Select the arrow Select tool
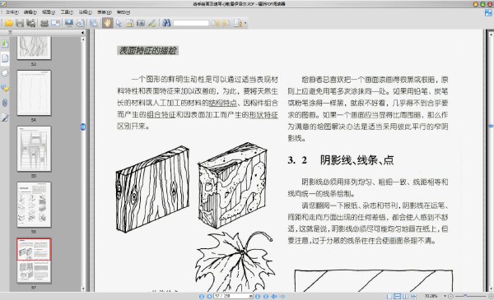 (119, 23)
